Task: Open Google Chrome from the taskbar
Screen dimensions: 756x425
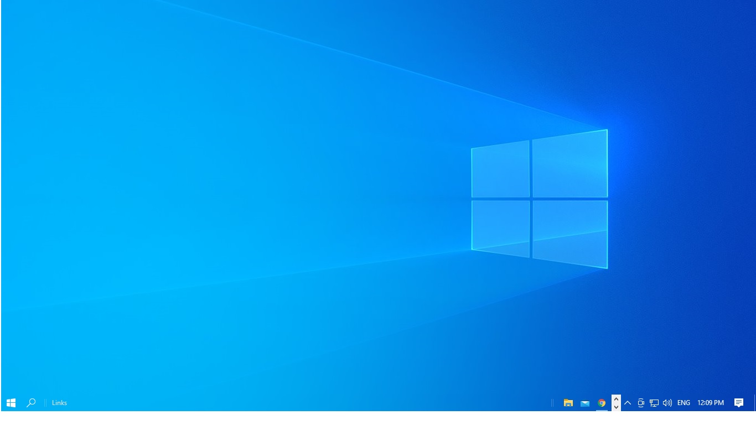Action: click(x=602, y=403)
